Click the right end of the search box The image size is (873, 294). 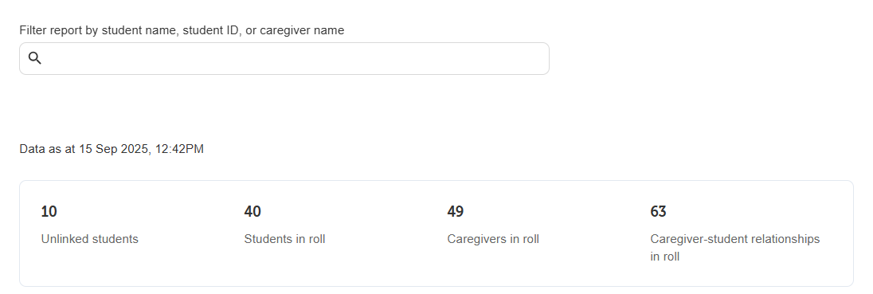(534, 58)
